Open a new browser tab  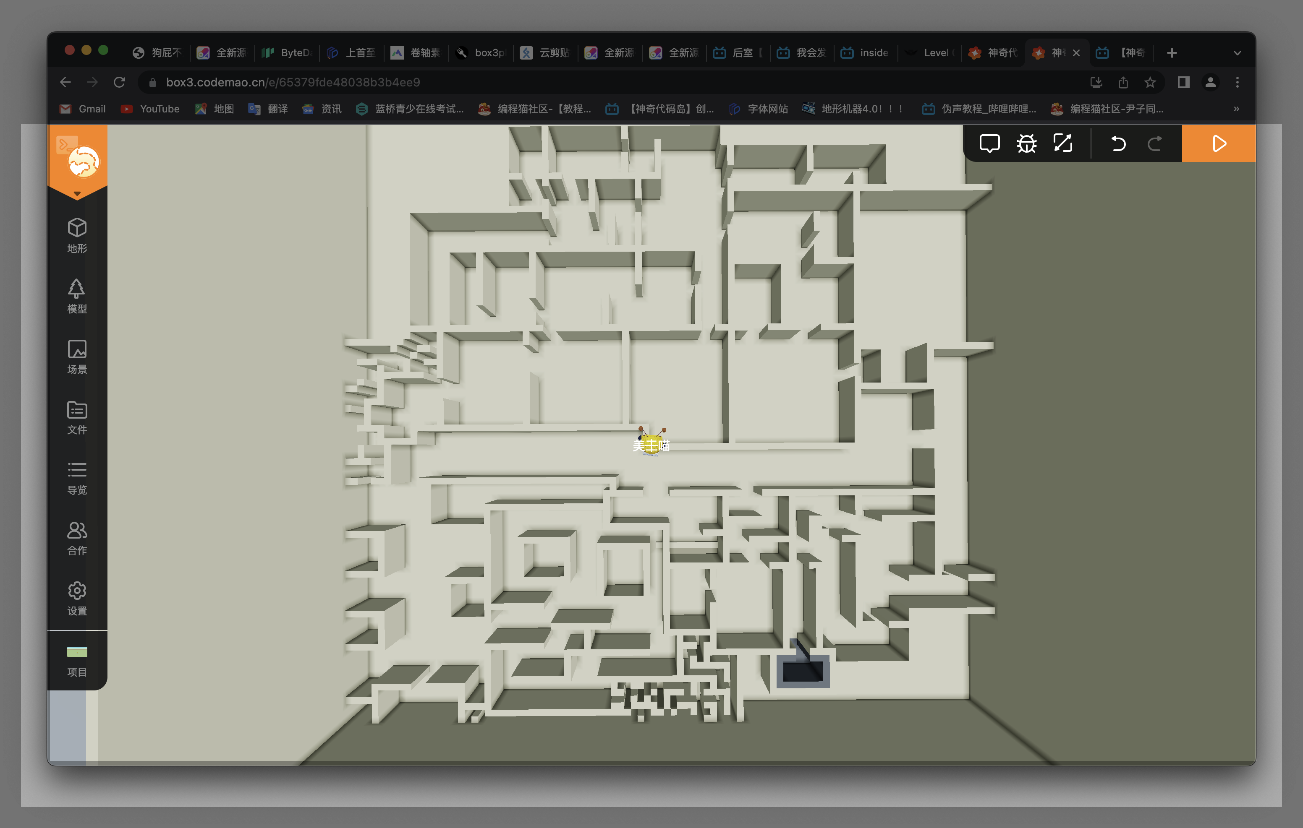pyautogui.click(x=1172, y=52)
